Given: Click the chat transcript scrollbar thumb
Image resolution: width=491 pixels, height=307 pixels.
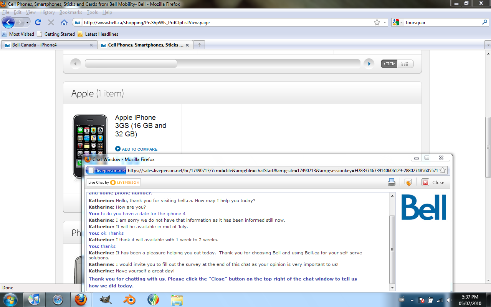Looking at the screenshot, I should click(392, 250).
